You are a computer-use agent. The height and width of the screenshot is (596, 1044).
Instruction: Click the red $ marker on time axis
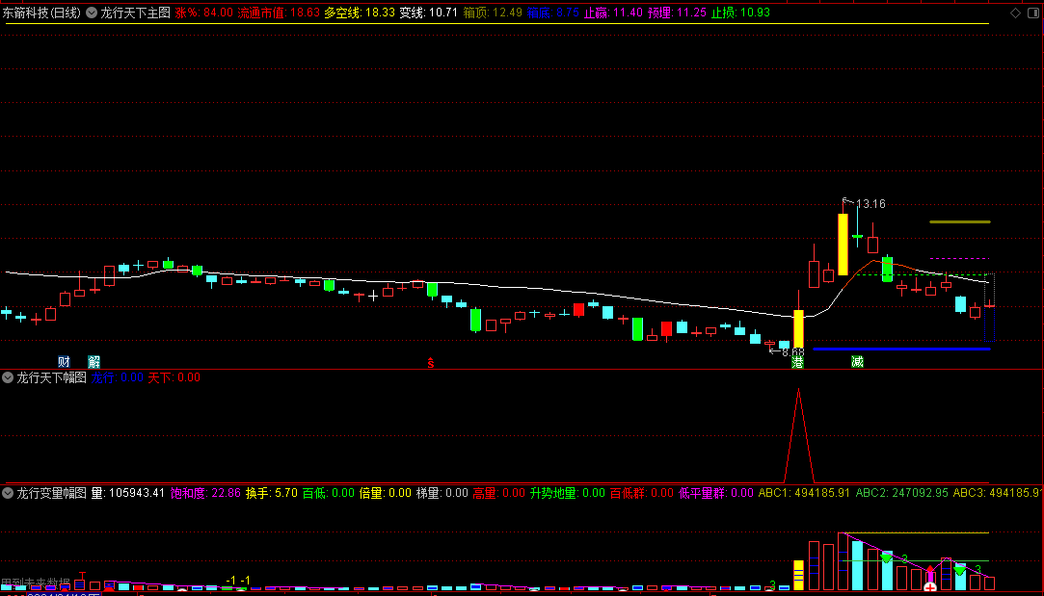point(431,363)
